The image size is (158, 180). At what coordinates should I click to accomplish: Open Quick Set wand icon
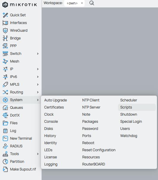coord(5,15)
